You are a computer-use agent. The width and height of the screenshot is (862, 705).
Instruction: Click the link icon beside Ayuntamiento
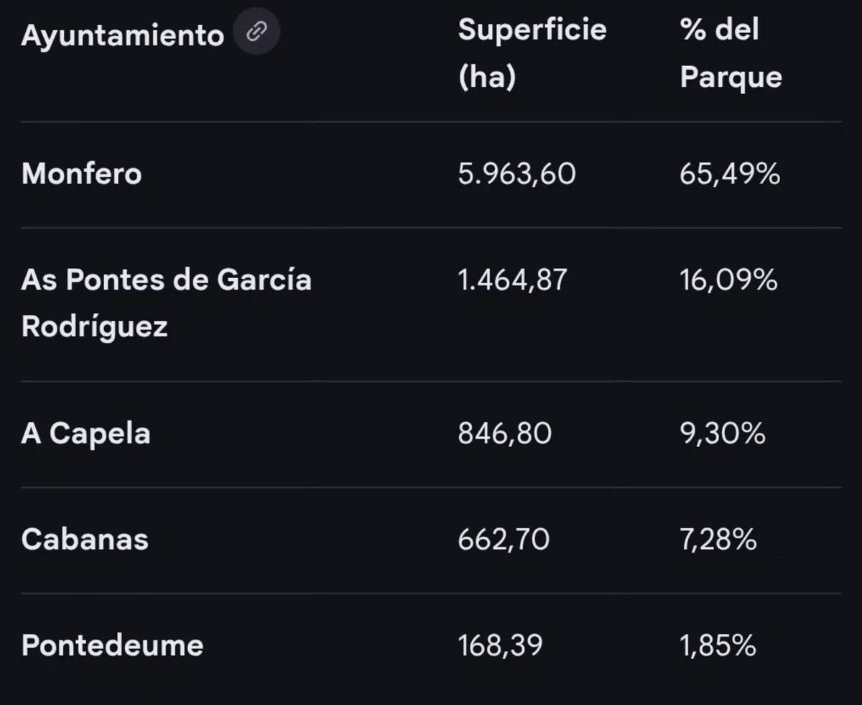(x=257, y=32)
